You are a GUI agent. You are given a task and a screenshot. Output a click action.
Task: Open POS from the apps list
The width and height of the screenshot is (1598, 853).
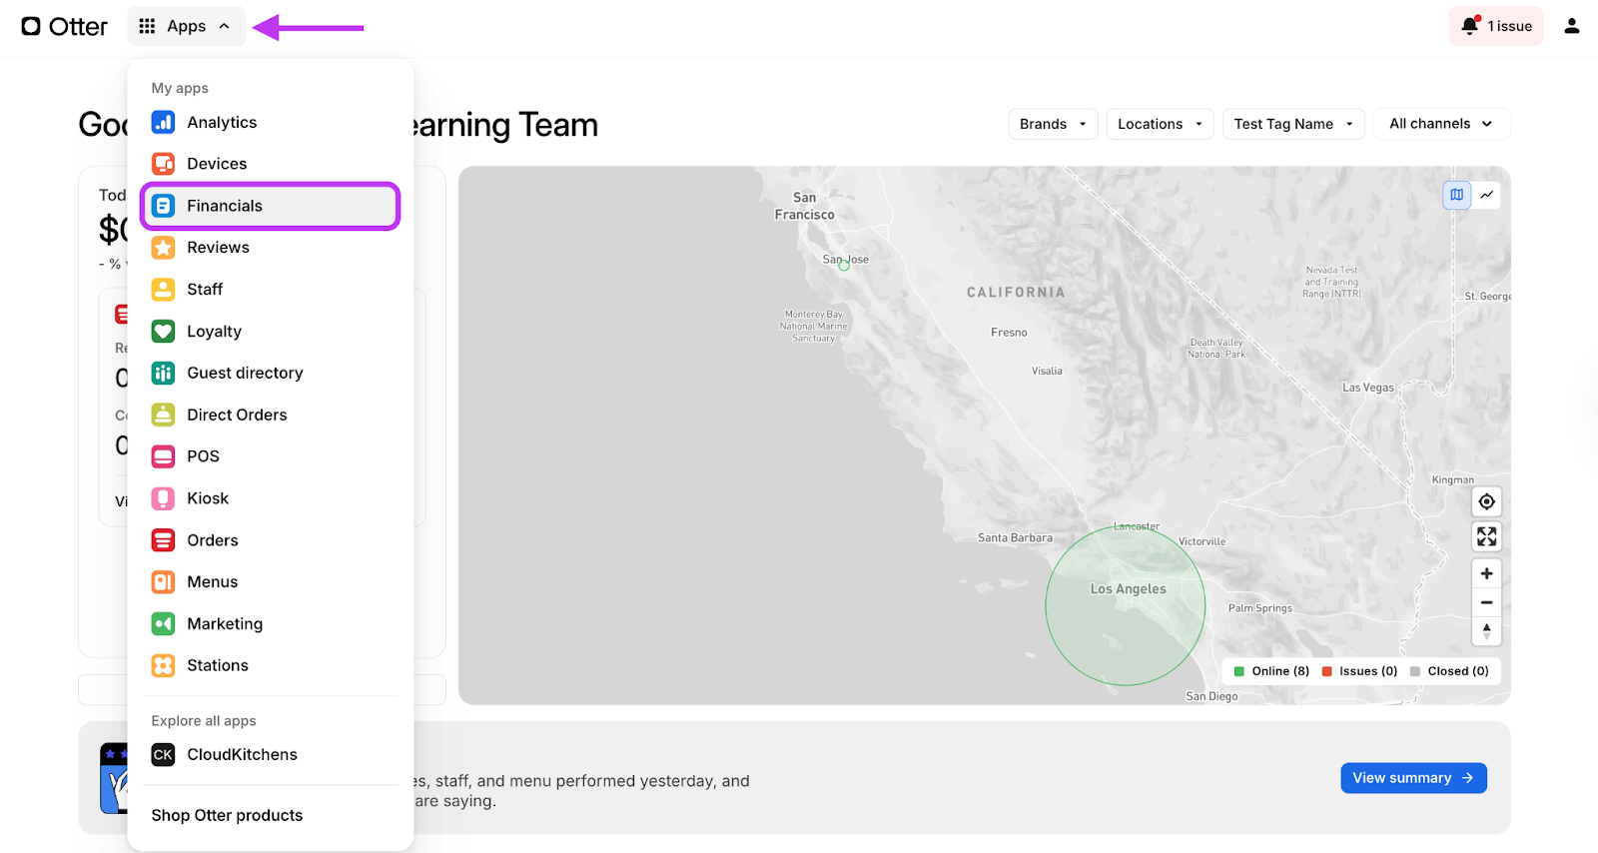(x=270, y=456)
